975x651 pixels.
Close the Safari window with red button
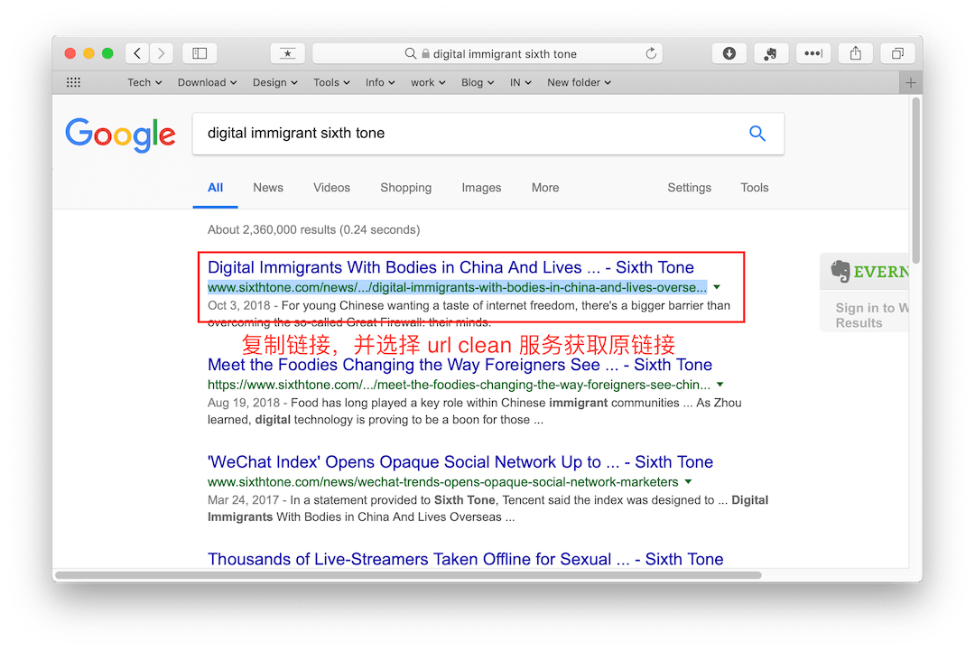pyautogui.click(x=70, y=53)
